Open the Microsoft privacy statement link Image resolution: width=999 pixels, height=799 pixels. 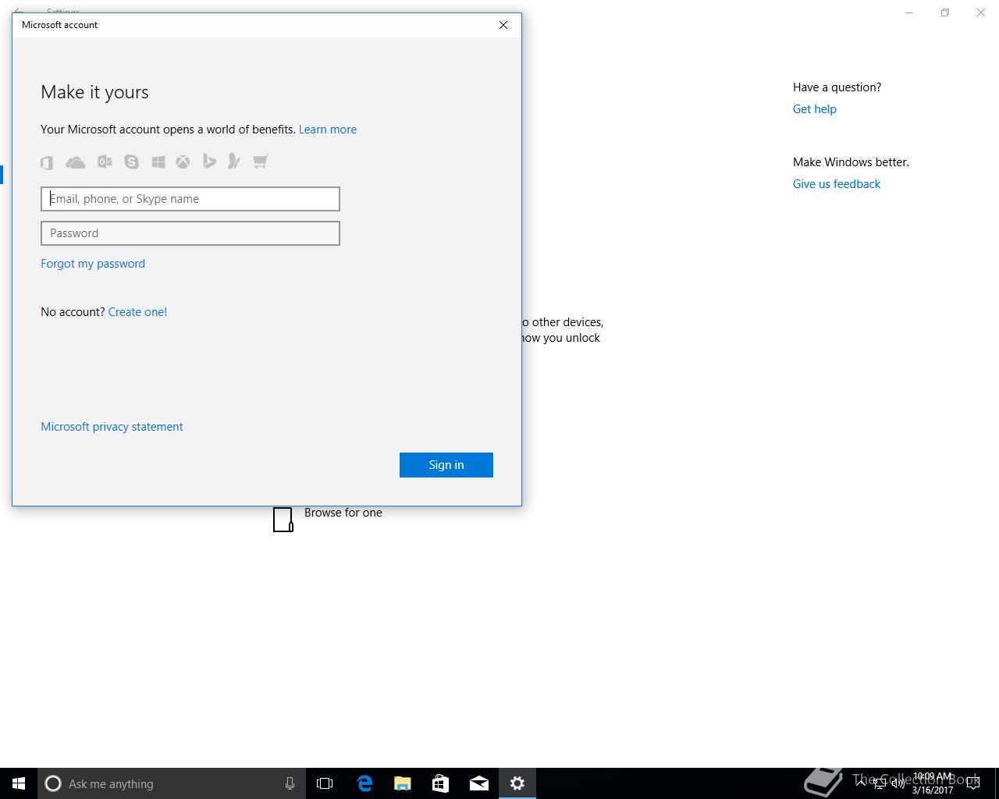point(112,427)
